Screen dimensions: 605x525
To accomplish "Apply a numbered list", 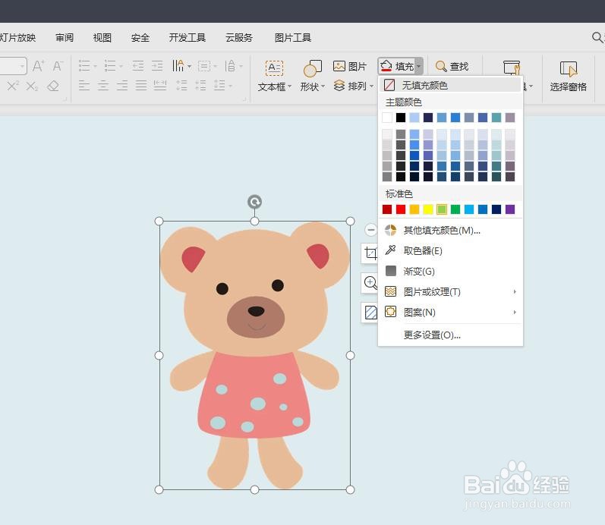I will point(110,66).
